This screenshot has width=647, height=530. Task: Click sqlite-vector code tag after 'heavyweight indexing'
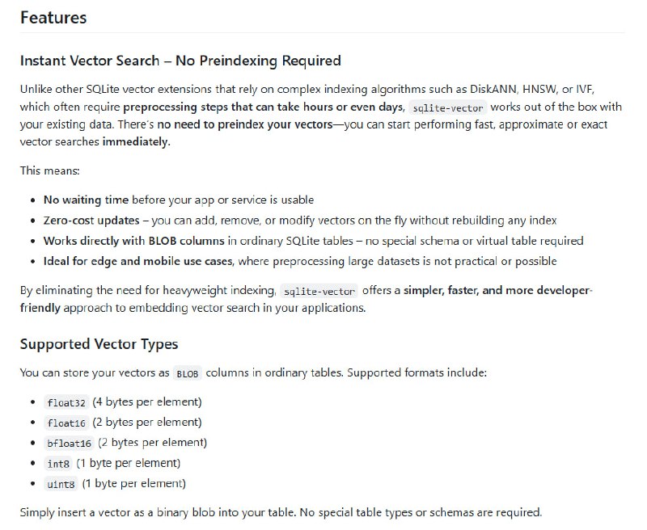coord(319,292)
